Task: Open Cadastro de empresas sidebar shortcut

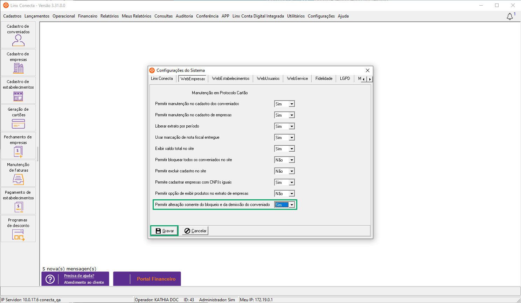Action: (18, 63)
